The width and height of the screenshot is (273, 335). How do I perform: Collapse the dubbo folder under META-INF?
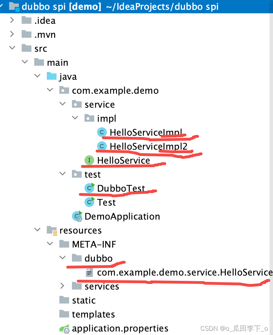tap(62, 257)
